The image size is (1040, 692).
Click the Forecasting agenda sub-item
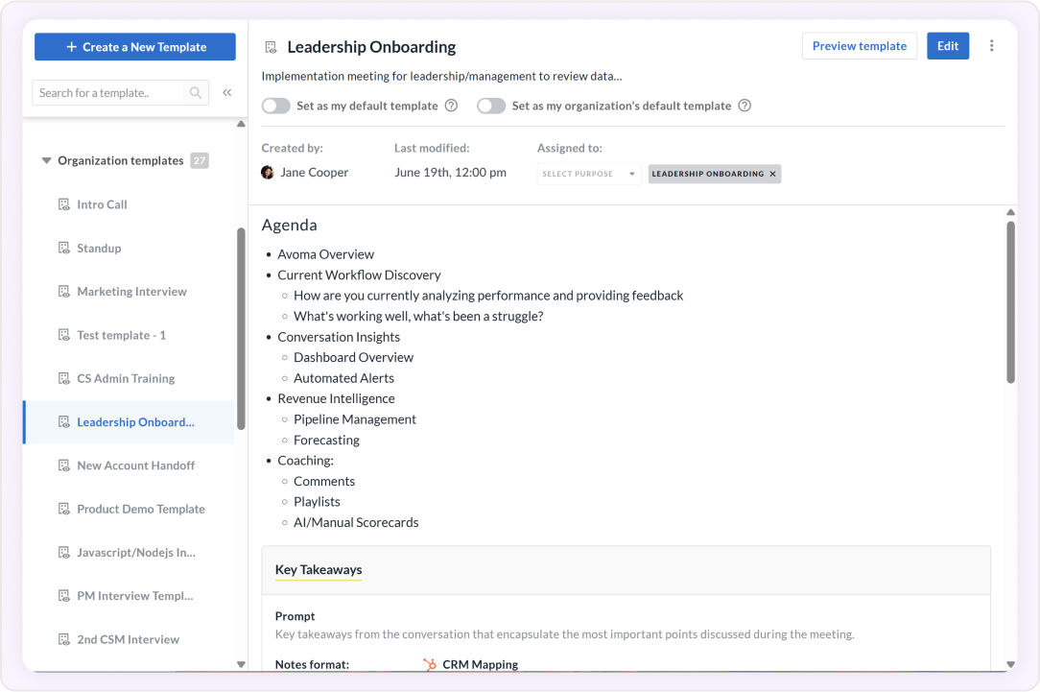(326, 440)
